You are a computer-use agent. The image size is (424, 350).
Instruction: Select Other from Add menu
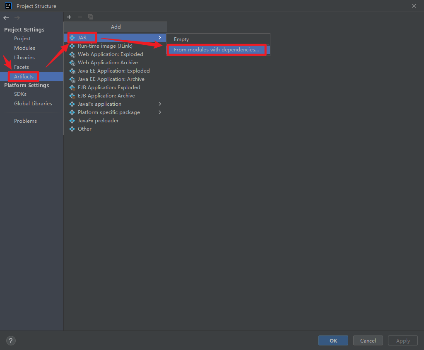point(115,129)
